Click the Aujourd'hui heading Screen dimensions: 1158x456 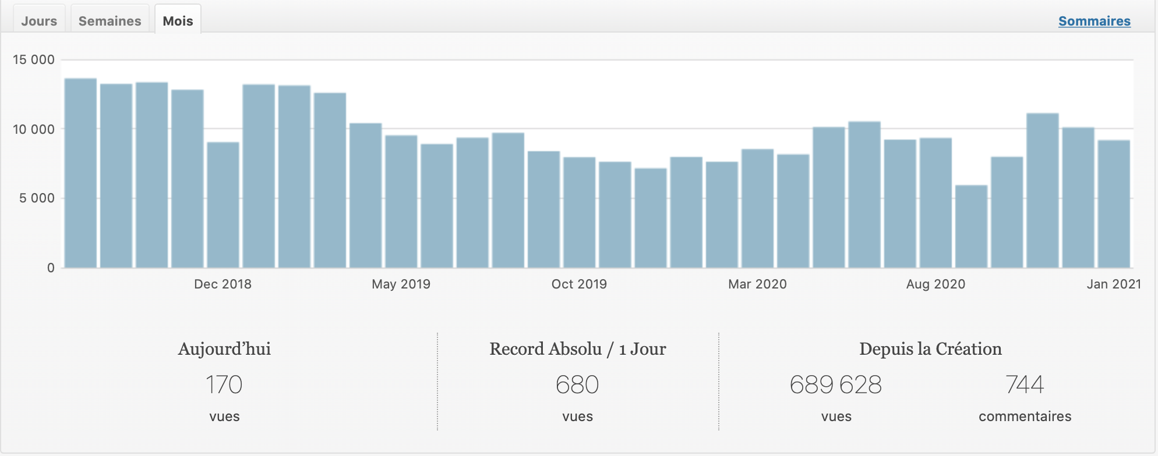tap(224, 348)
